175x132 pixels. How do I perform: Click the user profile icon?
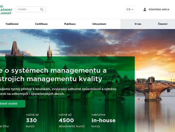coord(145,10)
